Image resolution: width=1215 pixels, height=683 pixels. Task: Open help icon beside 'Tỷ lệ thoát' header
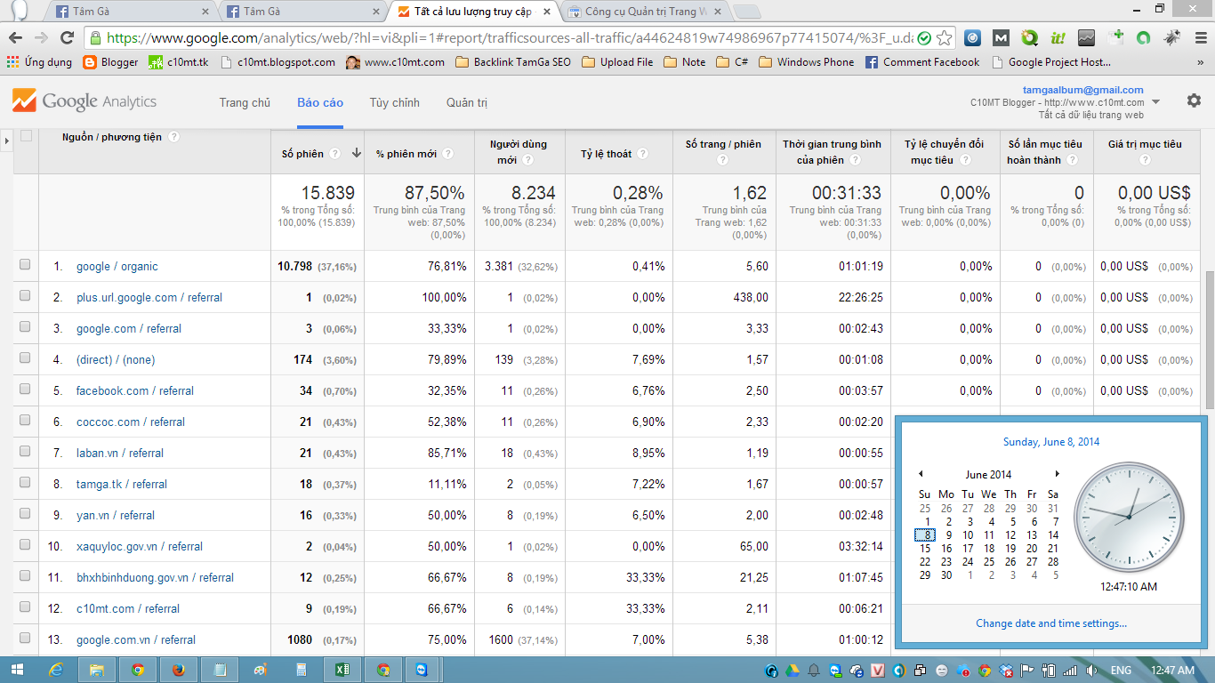coord(642,154)
